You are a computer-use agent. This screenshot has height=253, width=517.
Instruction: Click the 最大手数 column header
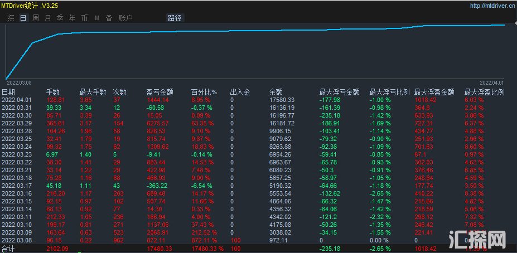[93, 93]
